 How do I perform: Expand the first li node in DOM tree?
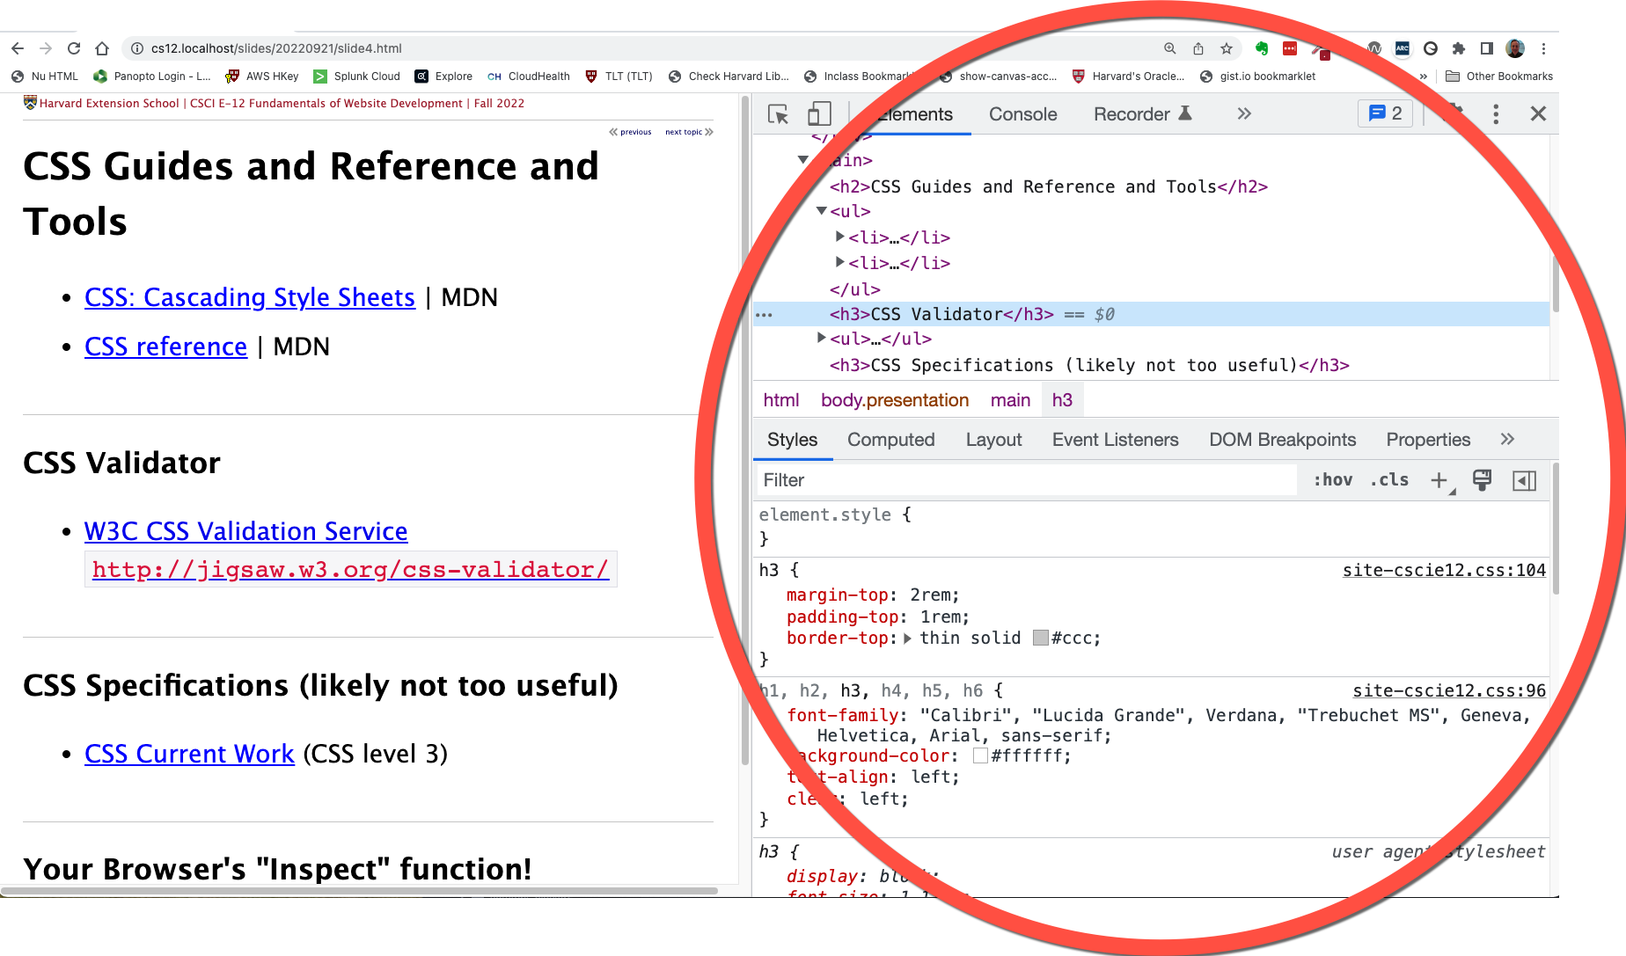[840, 237]
